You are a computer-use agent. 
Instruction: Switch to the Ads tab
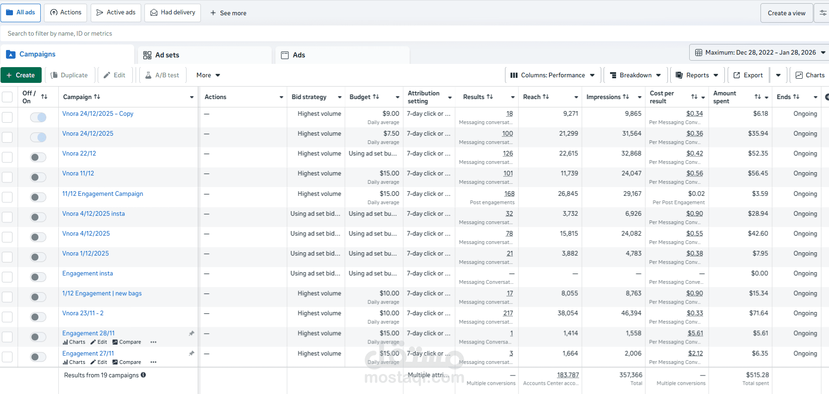click(x=299, y=55)
